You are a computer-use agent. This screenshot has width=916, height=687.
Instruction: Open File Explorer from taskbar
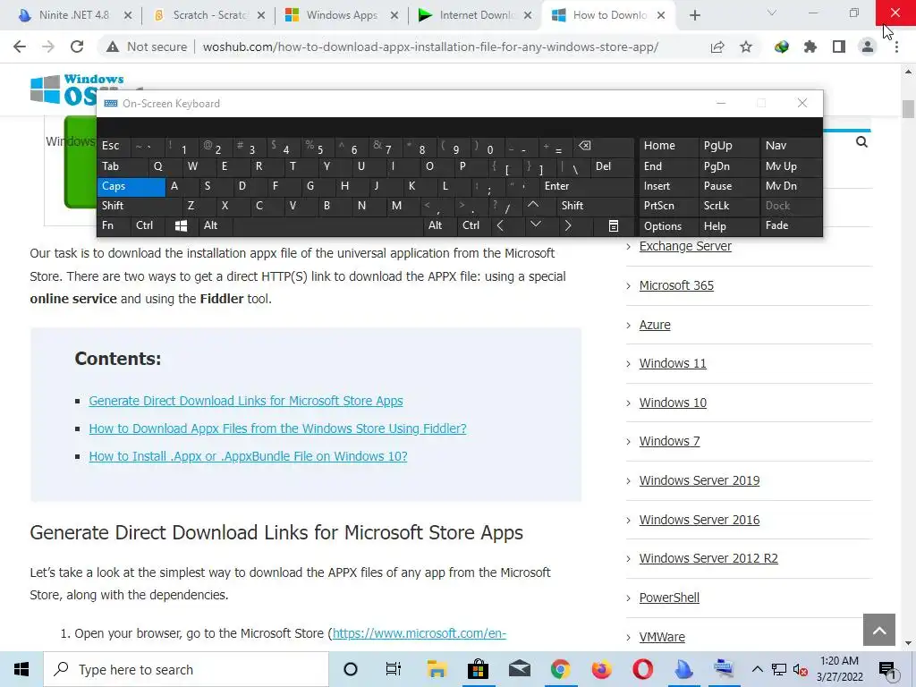[437, 669]
